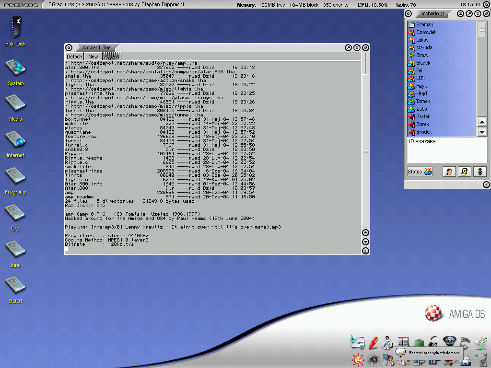The height and width of the screenshot is (368, 491).
Task: Launch the green cube dock icon
Action: (419, 342)
